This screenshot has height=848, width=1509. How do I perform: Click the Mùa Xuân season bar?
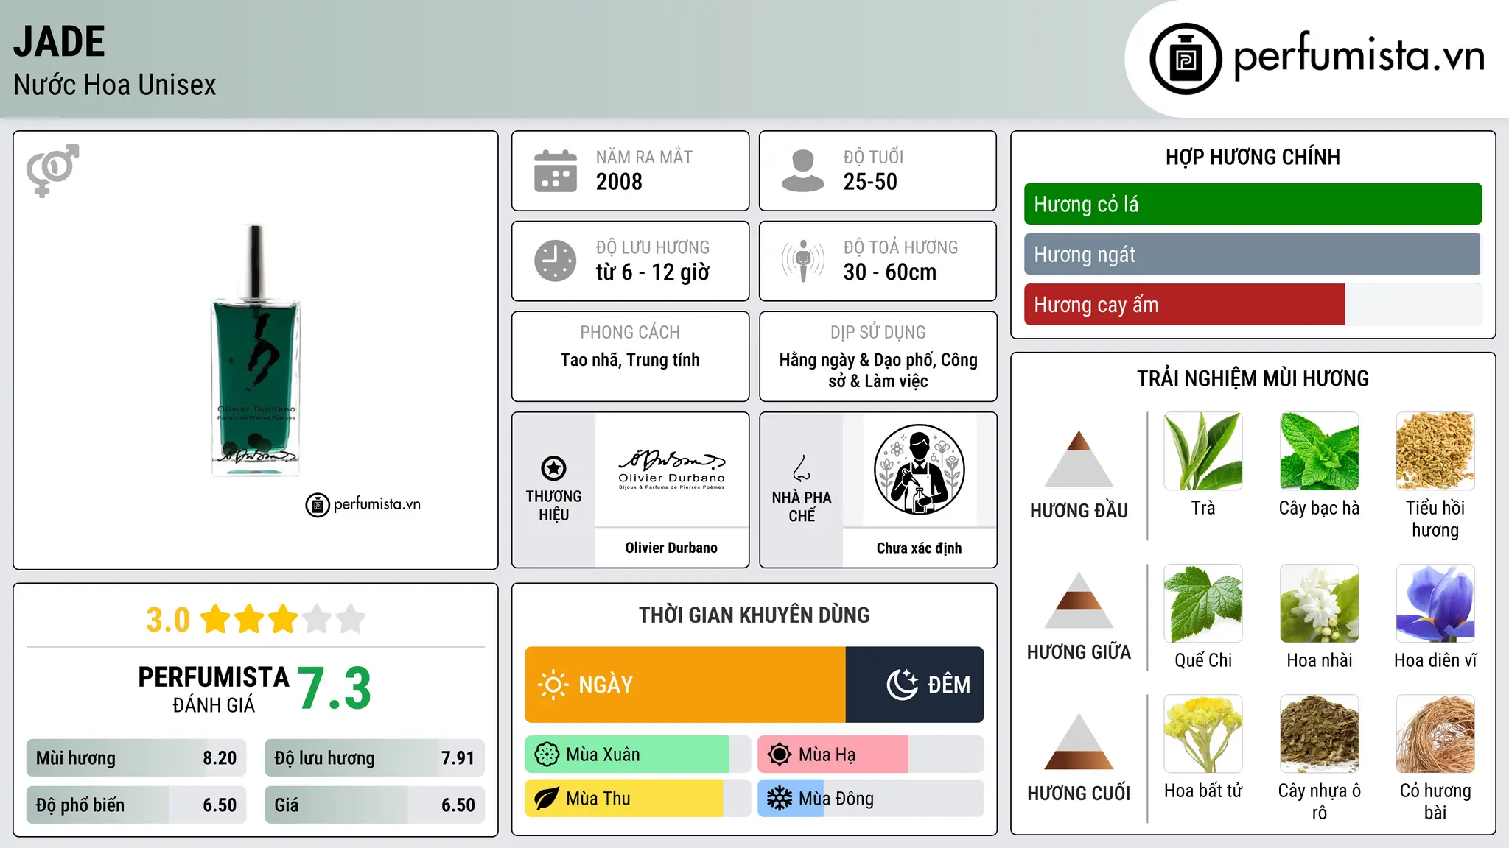click(x=638, y=755)
